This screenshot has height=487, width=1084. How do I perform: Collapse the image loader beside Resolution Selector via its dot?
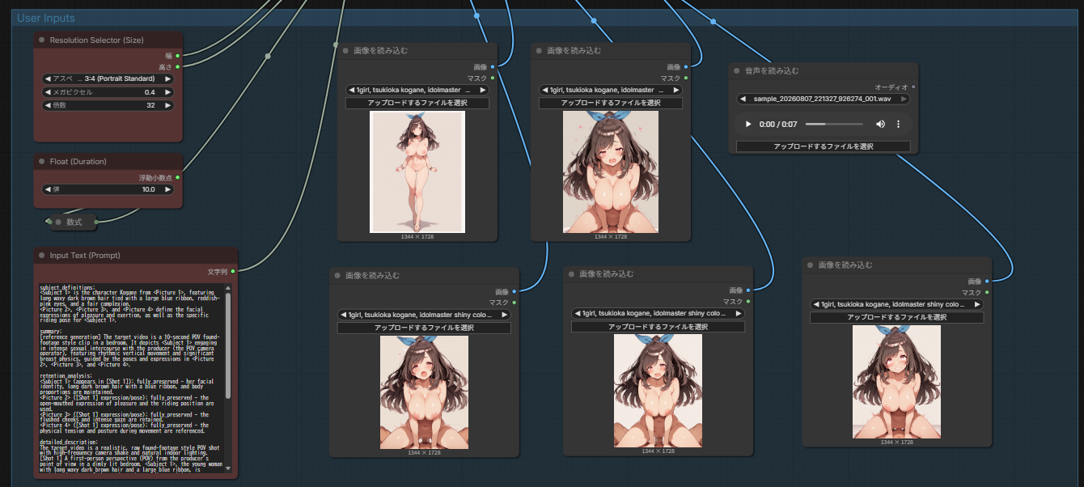coord(345,50)
